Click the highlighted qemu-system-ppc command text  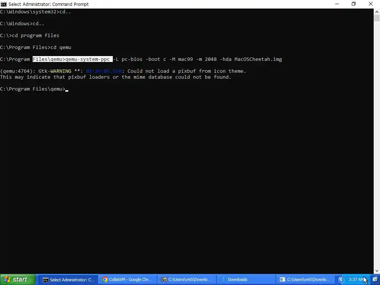coord(73,59)
